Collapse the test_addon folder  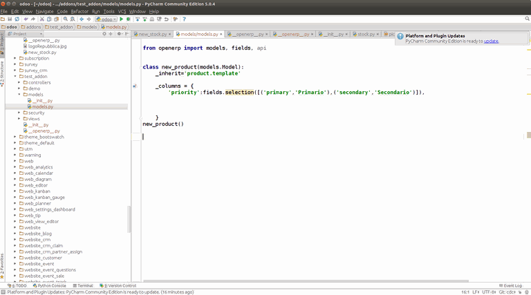[15, 77]
